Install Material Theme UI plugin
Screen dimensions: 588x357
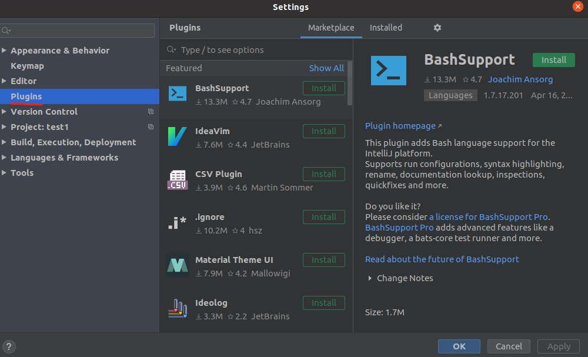[324, 260]
